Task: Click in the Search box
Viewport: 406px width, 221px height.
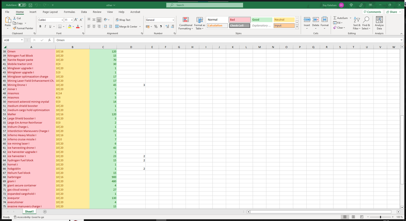Action: (205, 5)
